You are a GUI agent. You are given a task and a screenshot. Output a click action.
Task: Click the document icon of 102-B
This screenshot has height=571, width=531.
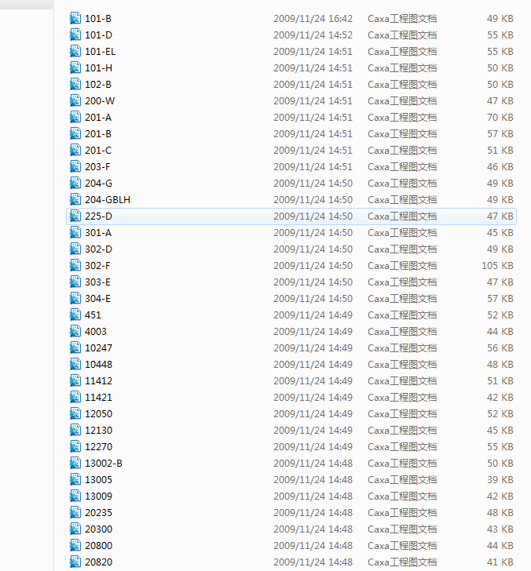(75, 84)
